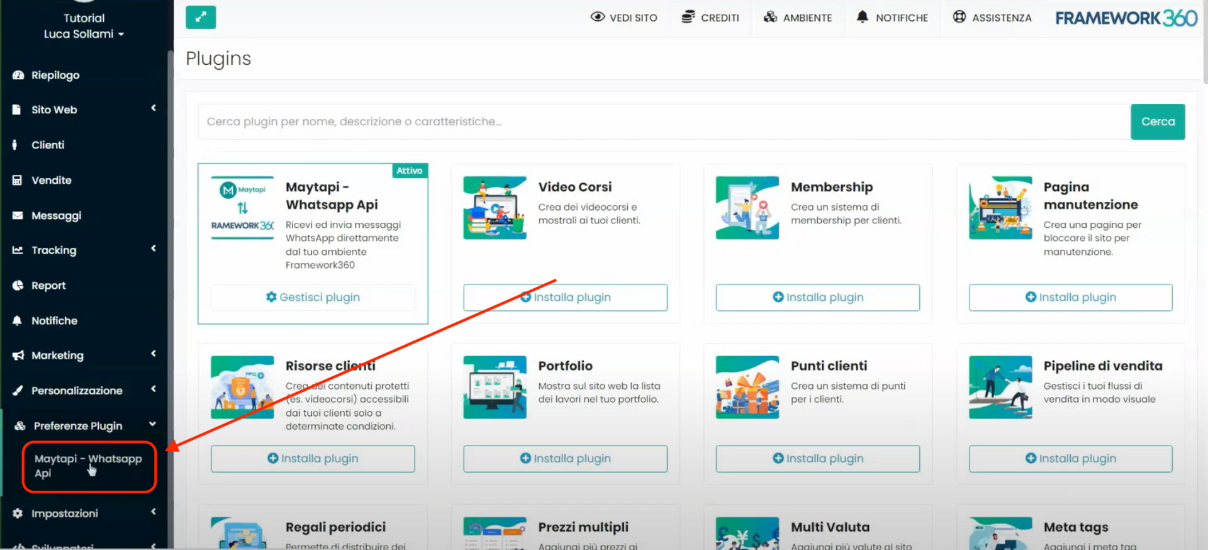
Task: Click the Assistenza lifebuoy icon
Action: point(959,17)
